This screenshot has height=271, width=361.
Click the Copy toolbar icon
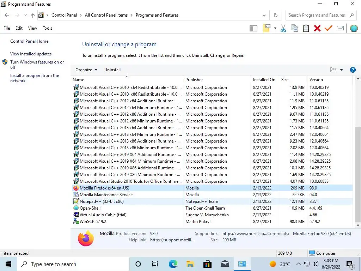tap(294, 28)
